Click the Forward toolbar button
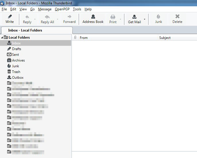 [x=69, y=19]
